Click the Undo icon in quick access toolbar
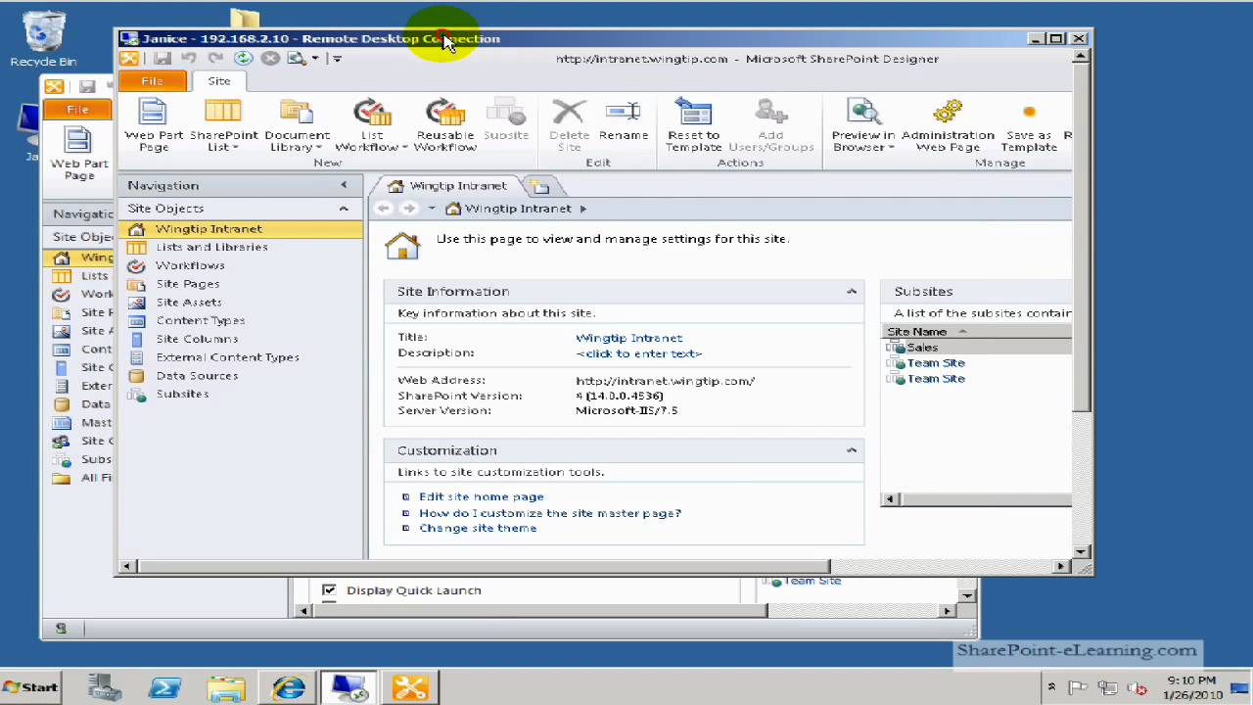The width and height of the screenshot is (1253, 705). (x=189, y=59)
